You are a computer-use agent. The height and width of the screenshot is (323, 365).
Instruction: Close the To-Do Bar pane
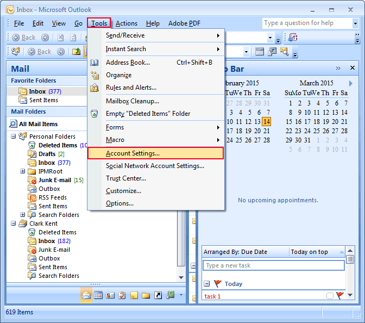click(x=353, y=68)
